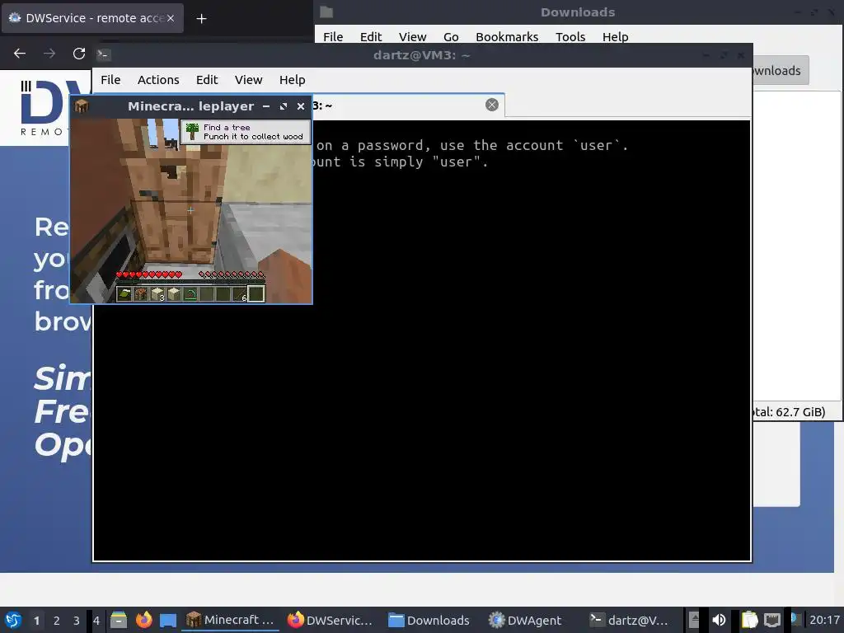This screenshot has height=633, width=844.
Task: Click the Downloads window folder icon in title bar
Action: click(326, 12)
